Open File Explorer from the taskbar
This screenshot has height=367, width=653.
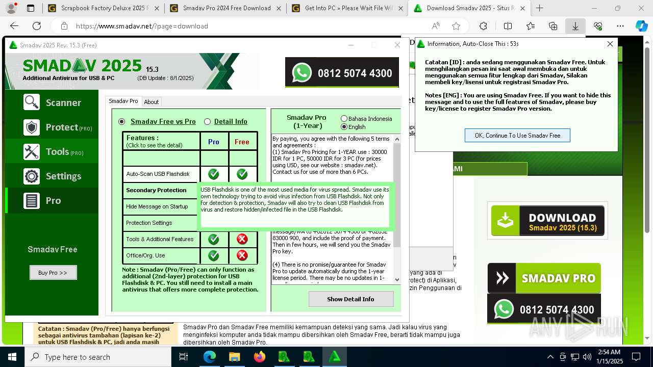pyautogui.click(x=234, y=357)
